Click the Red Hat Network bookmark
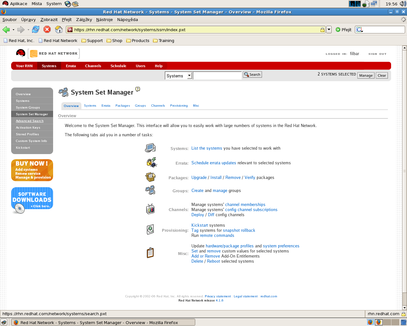 58,40
